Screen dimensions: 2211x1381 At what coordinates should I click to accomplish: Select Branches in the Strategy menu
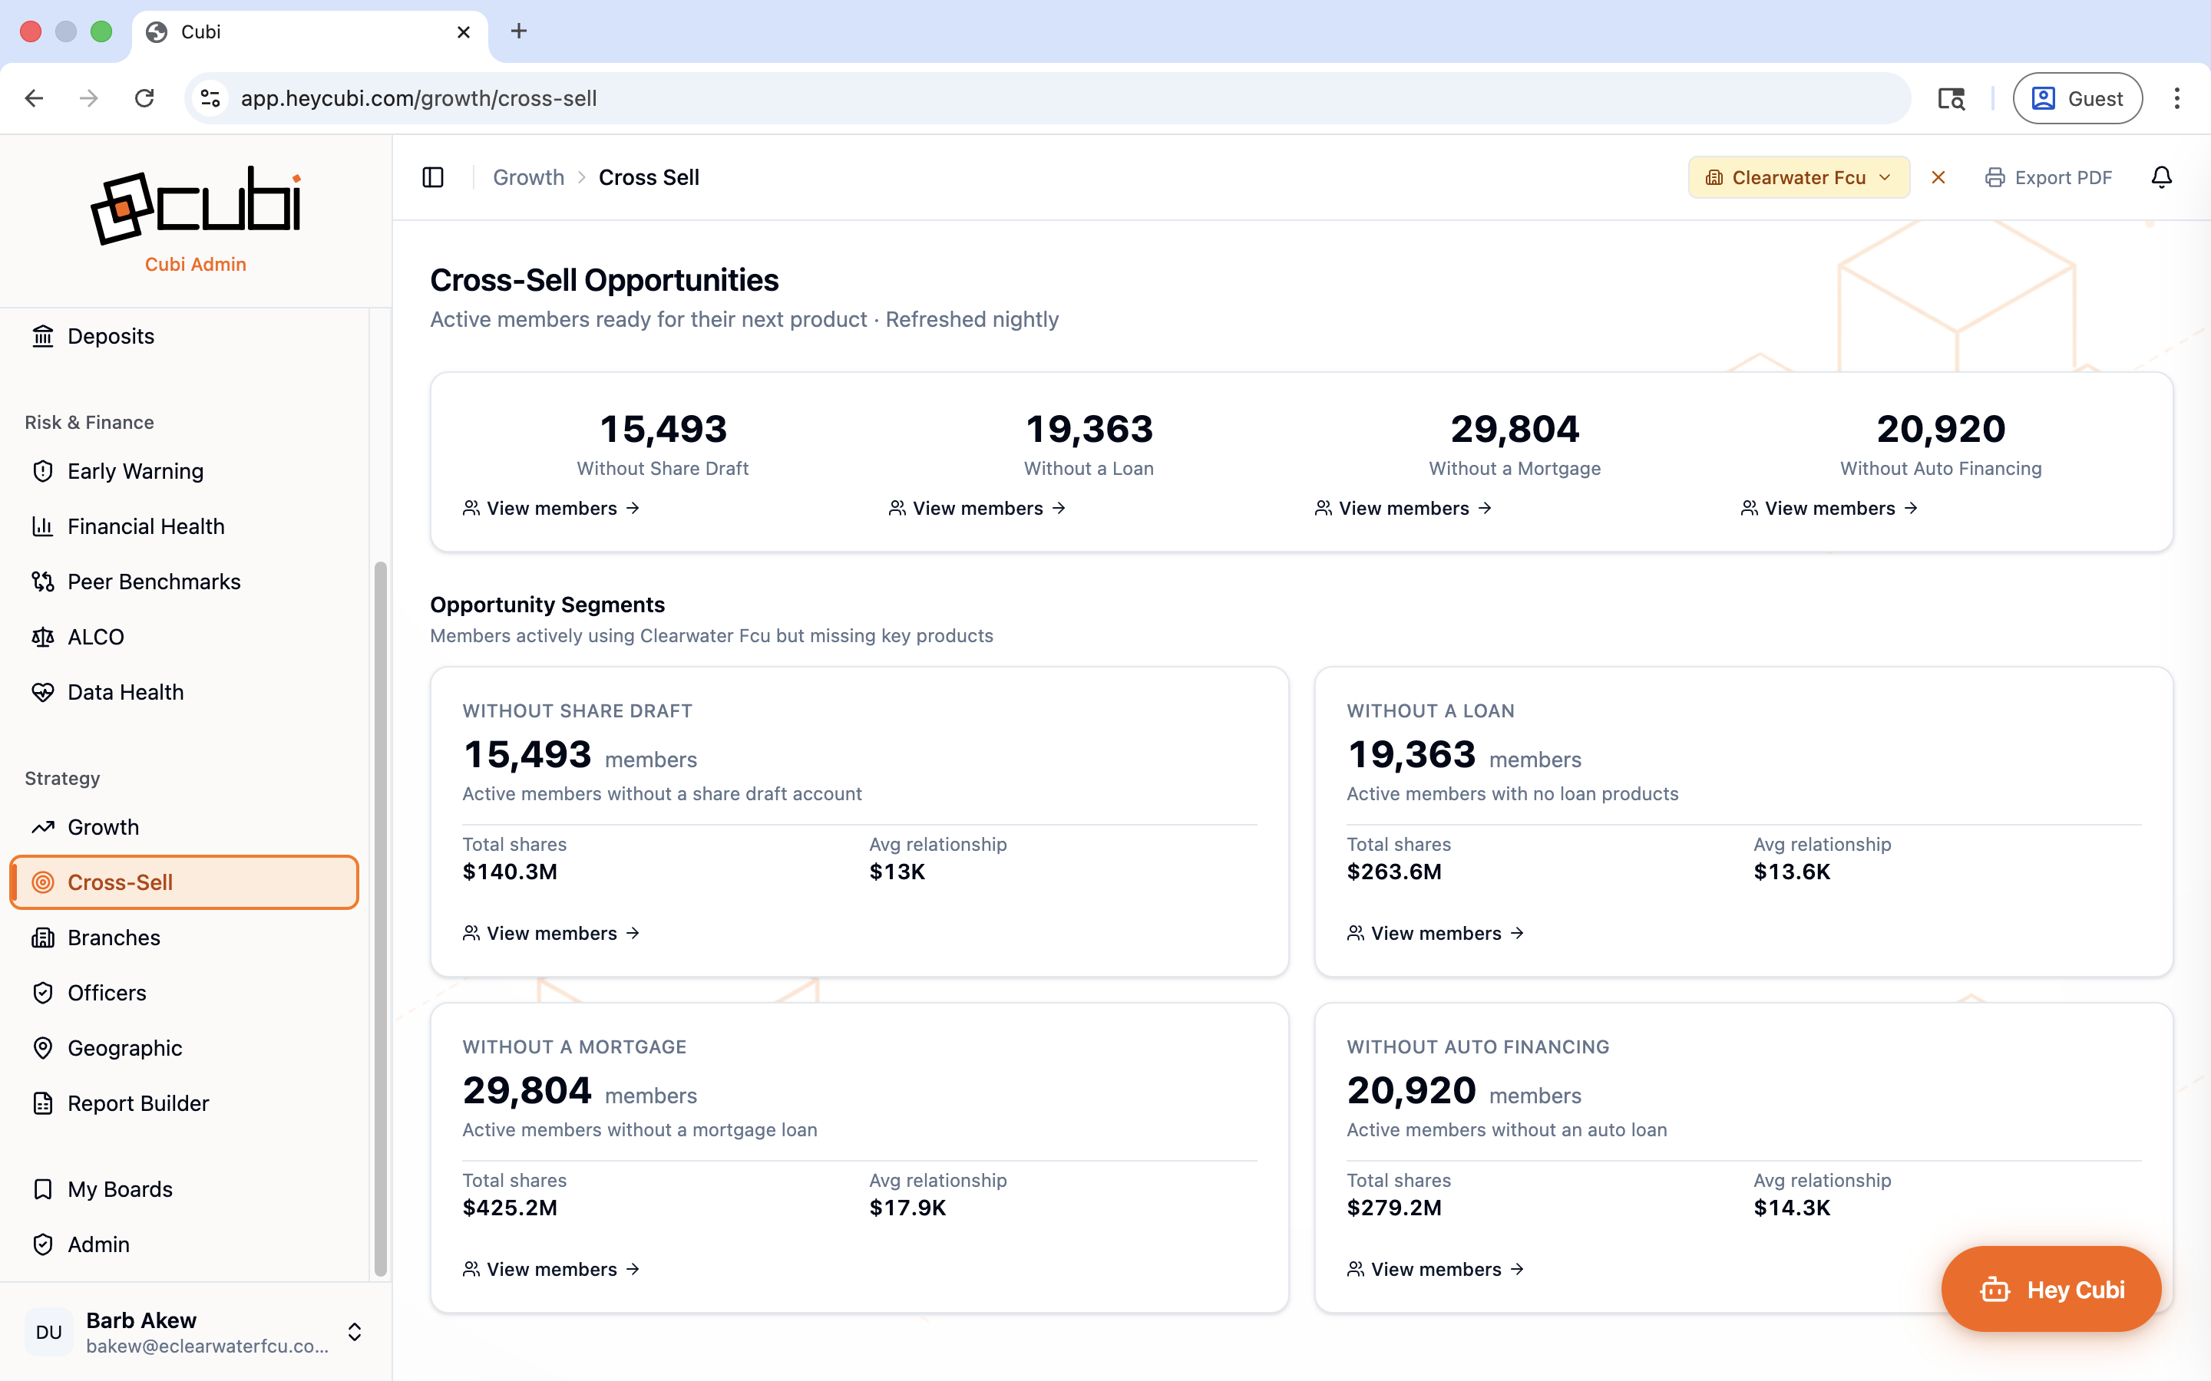114,937
